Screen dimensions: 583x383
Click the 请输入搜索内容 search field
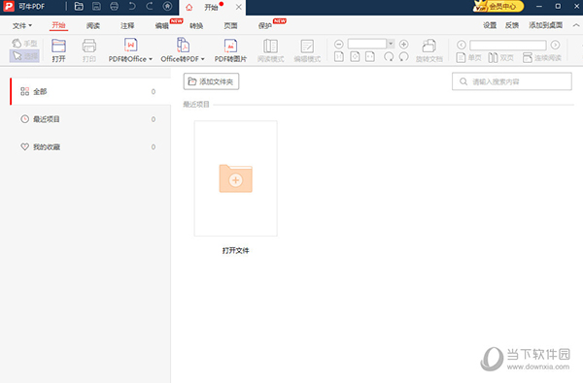512,81
